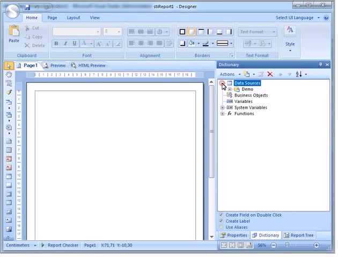Switch to the Page ribbon tab
338x257 pixels.
pyautogui.click(x=52, y=18)
